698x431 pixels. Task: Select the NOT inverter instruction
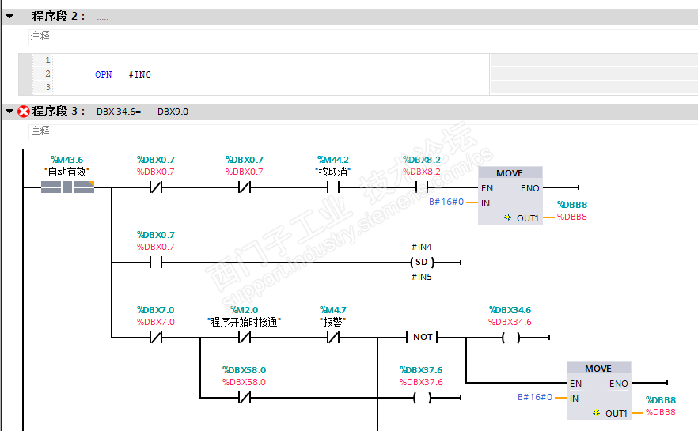point(423,337)
